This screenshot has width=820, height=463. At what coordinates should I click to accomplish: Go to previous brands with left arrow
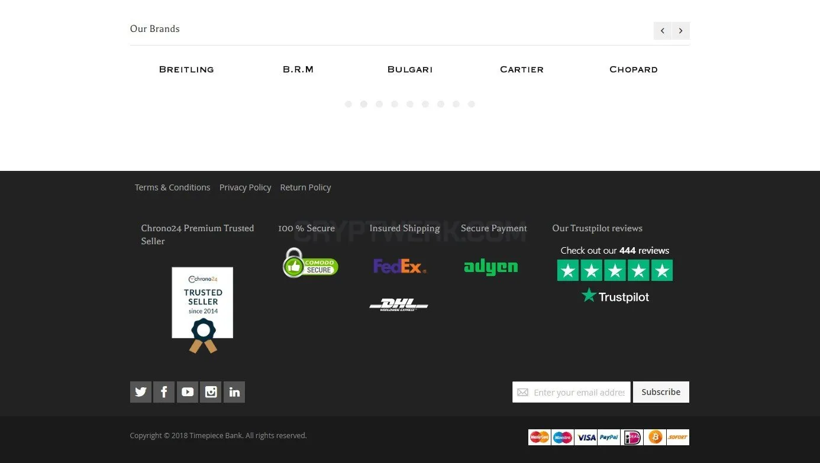coord(663,31)
